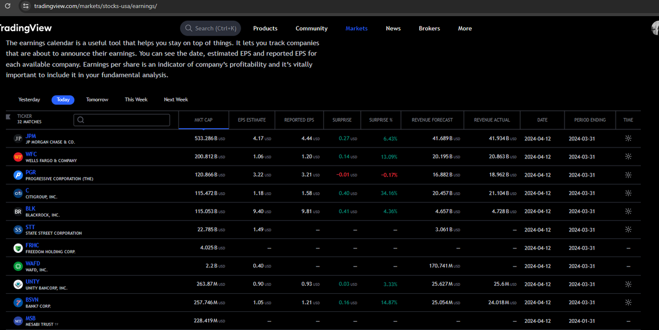Sort by REPORTED EPS column header
This screenshot has width=659, height=330.
click(x=299, y=120)
